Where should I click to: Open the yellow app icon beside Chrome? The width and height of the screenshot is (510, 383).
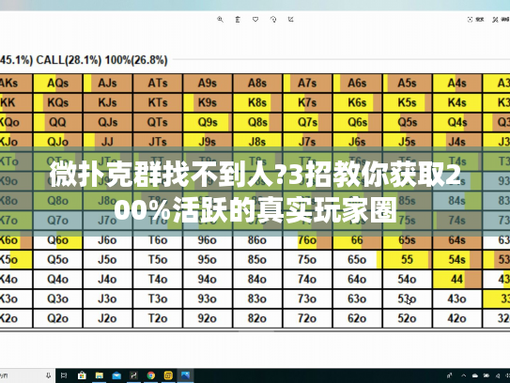point(168,375)
